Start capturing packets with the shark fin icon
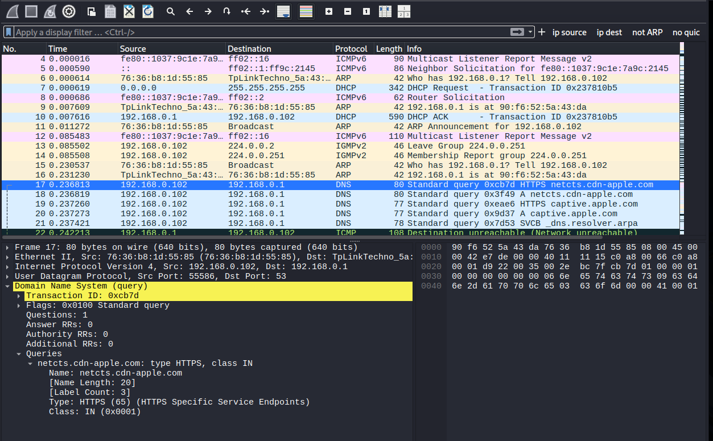The width and height of the screenshot is (713, 441). [13, 11]
